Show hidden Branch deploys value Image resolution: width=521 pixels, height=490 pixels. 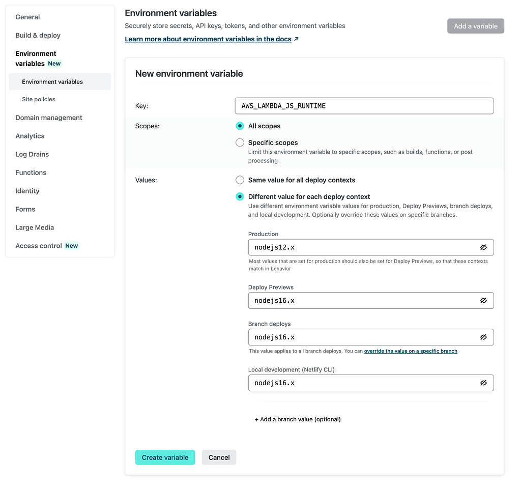pos(483,337)
